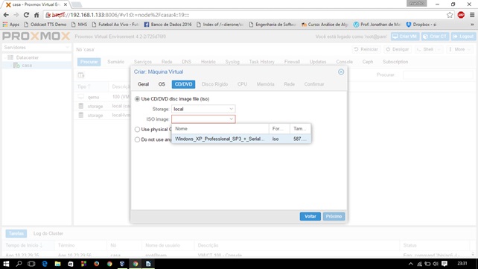Screen dimensions: 478x269
Task: Open the Servidores view selector dropdown
Action: coord(36,47)
